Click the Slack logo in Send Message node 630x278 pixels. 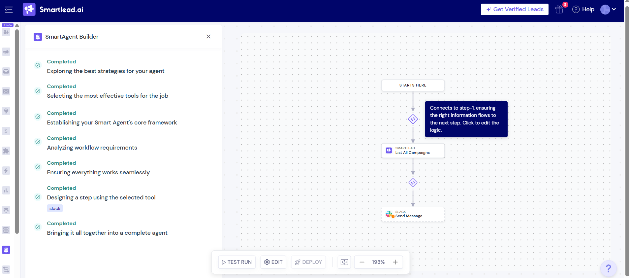pyautogui.click(x=390, y=214)
